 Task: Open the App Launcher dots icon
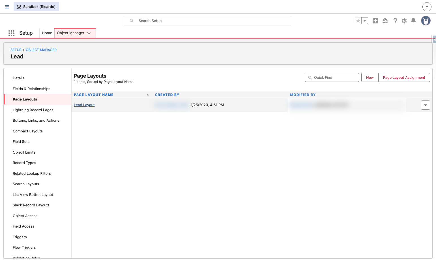(11, 33)
